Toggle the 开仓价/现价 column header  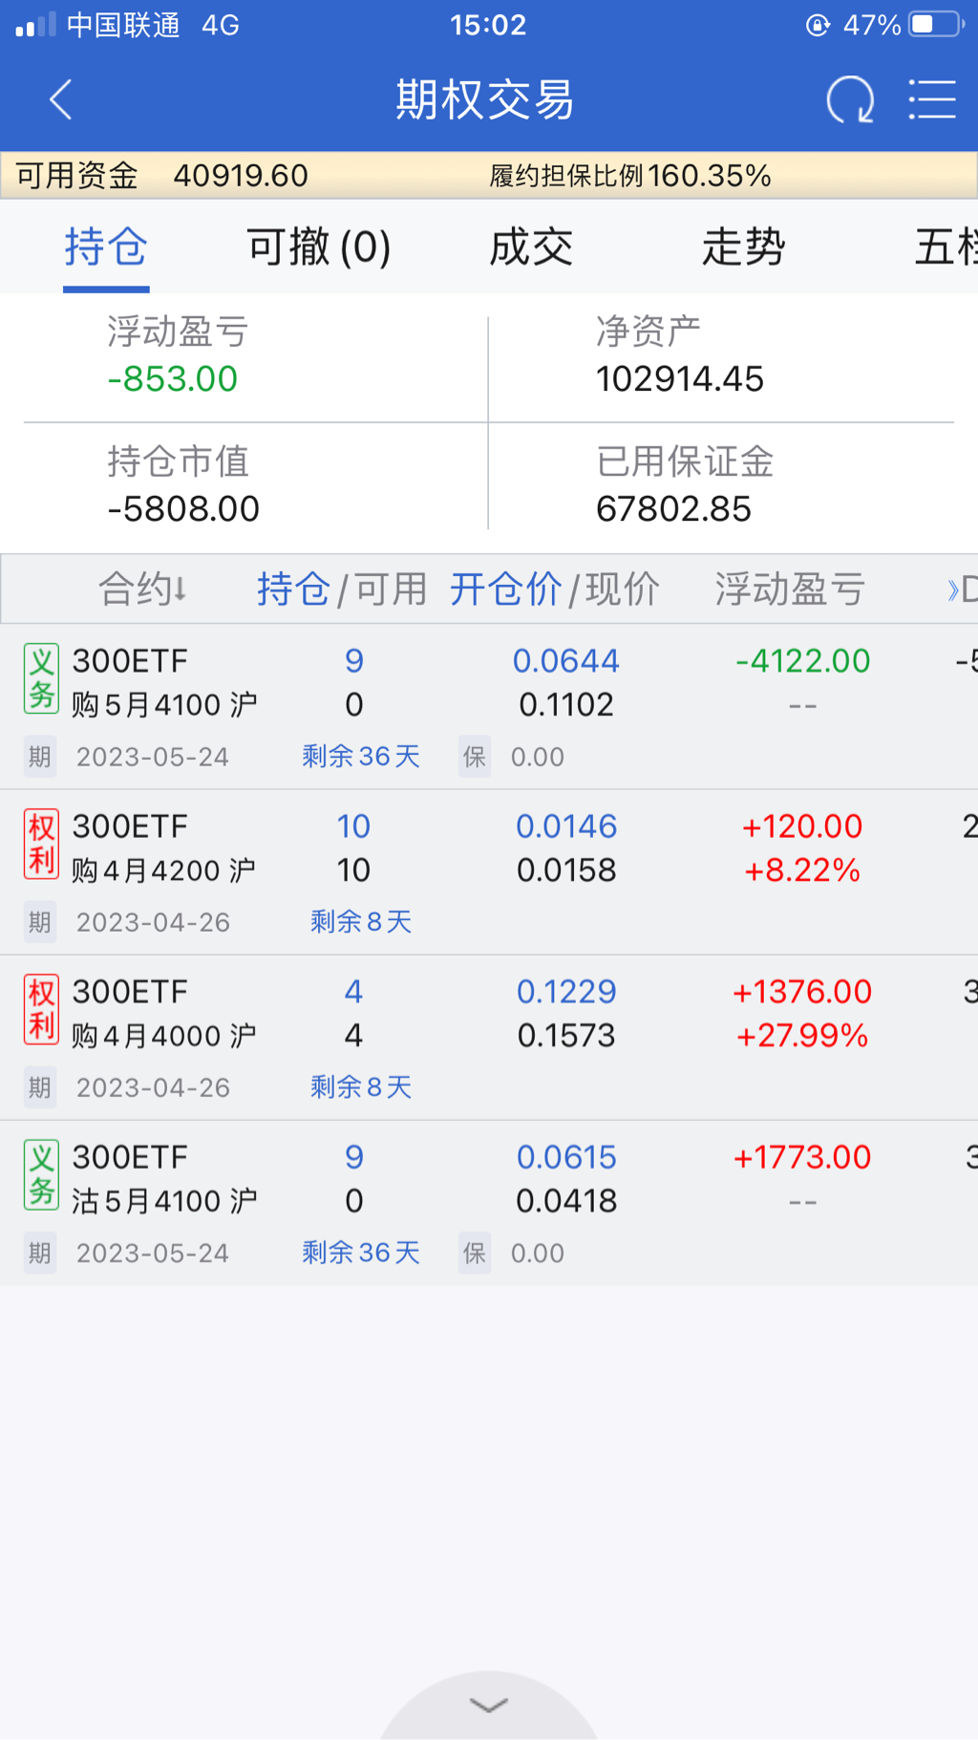pos(554,589)
